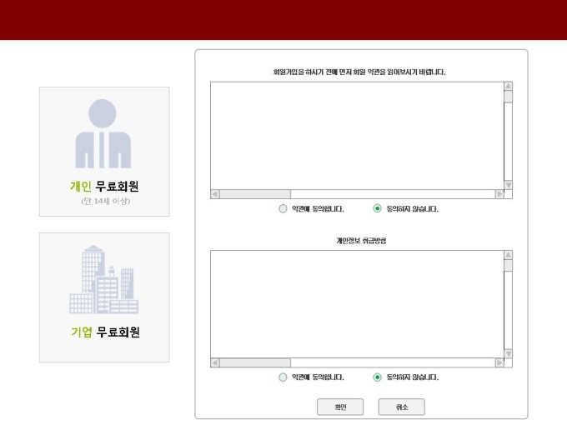The height and width of the screenshot is (425, 567).
Task: Click the right arrow of the privacy policy horizontal scrollbar
Action: click(x=499, y=362)
